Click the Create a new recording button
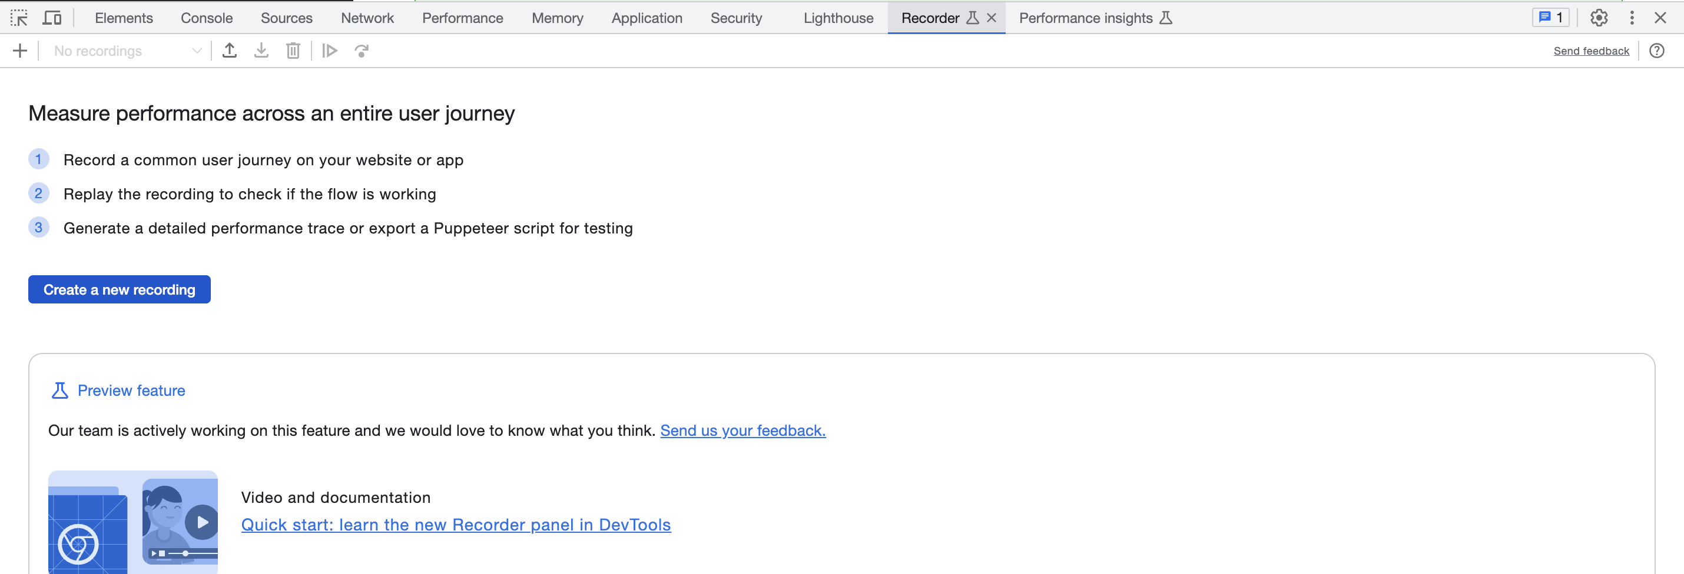1684x574 pixels. 119,289
